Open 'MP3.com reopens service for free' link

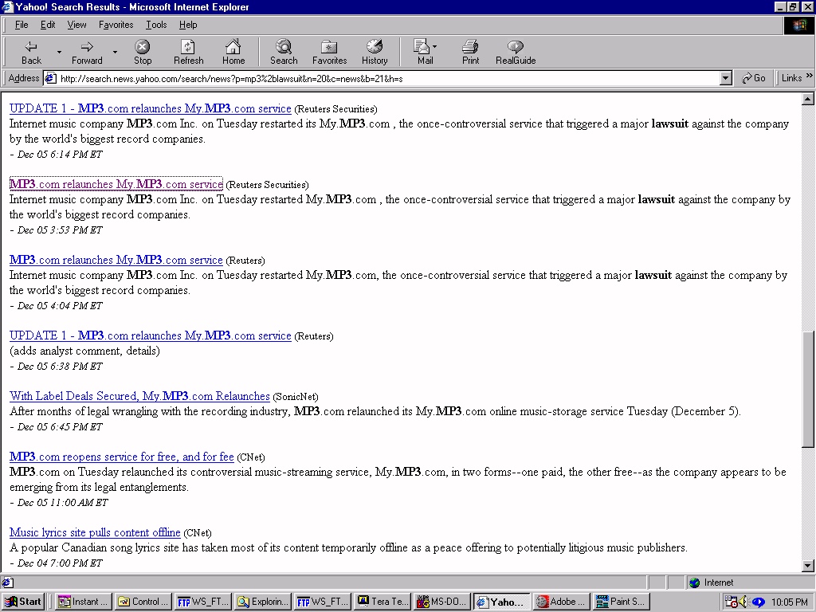(x=122, y=457)
